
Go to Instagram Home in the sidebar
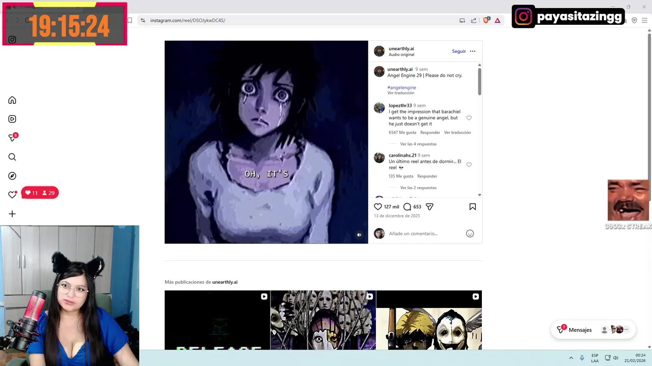point(12,100)
